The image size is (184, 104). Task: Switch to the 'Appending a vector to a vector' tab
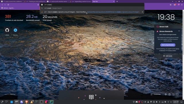click(x=81, y=1)
